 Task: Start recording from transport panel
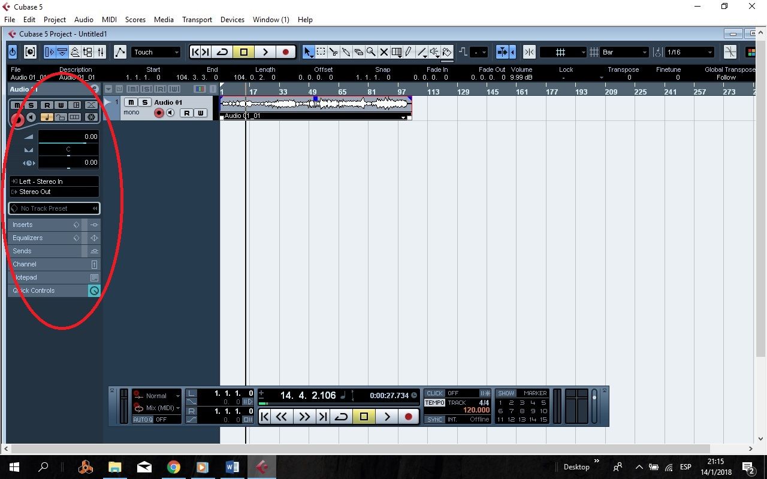pyautogui.click(x=409, y=416)
